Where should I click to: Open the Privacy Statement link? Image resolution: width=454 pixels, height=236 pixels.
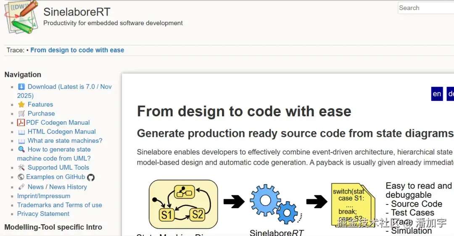43,214
